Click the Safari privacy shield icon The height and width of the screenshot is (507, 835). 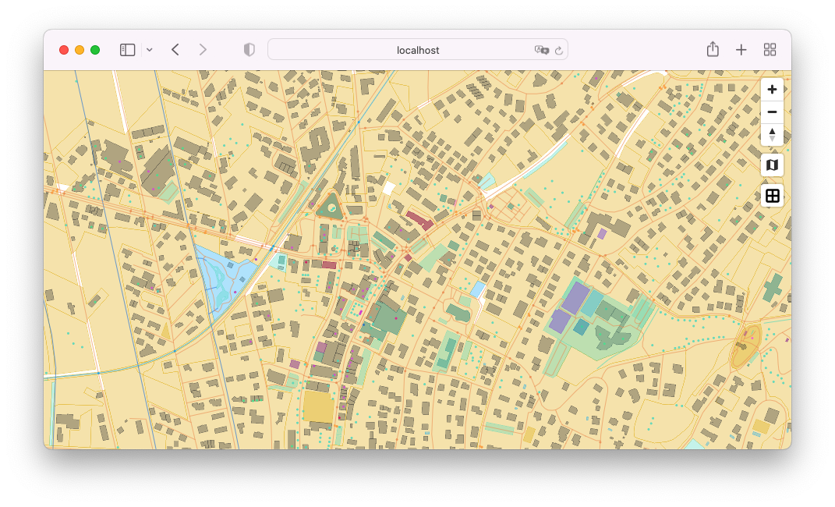(249, 49)
